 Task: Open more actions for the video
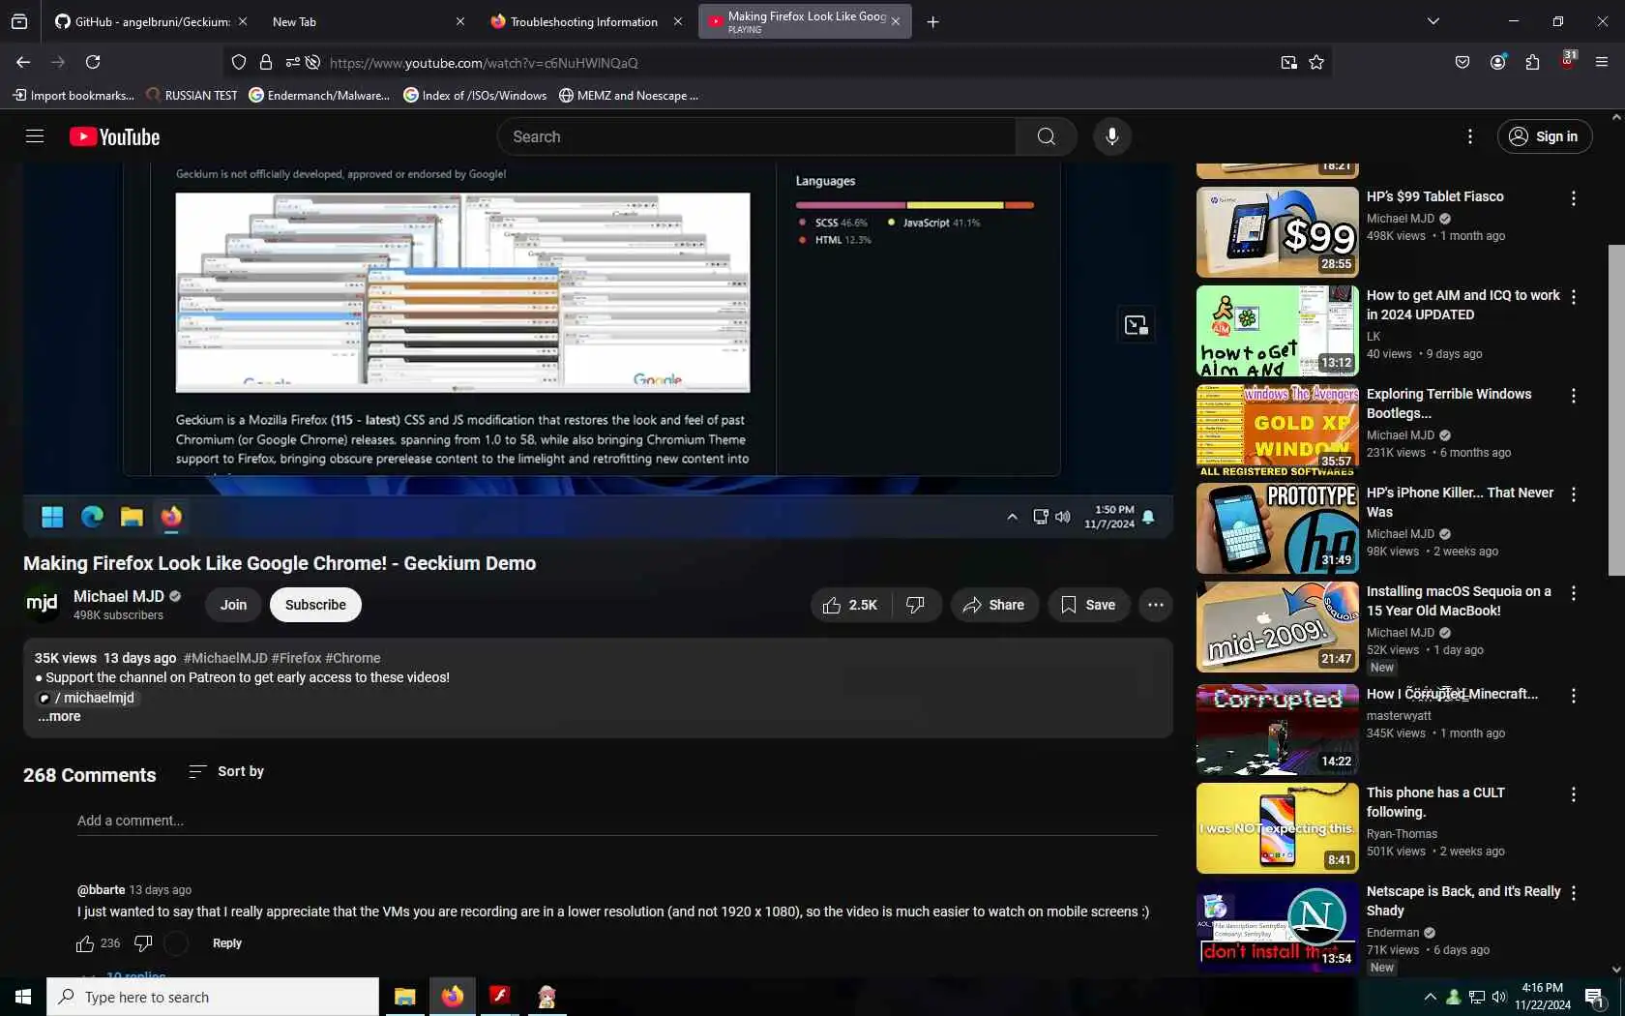pos(1155,605)
